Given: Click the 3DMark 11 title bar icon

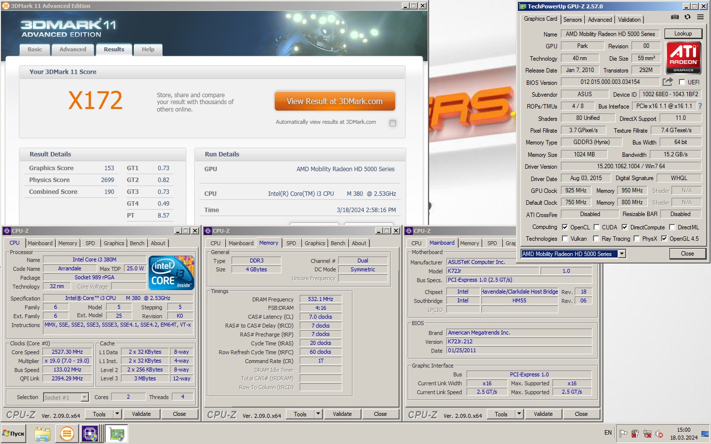Looking at the screenshot, I should tap(6, 6).
